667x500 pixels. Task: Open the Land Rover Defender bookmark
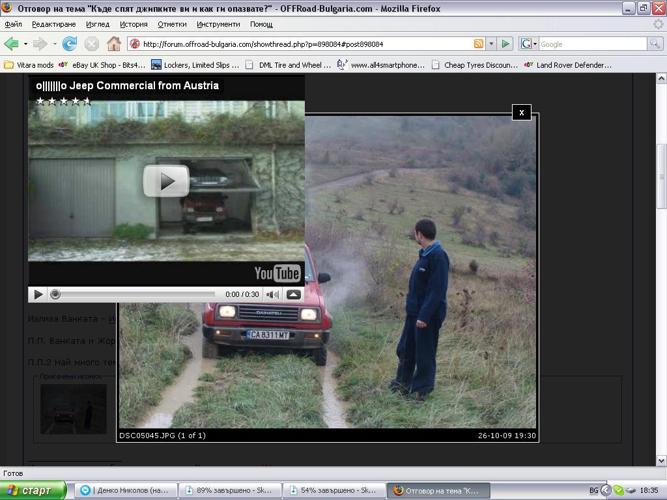(568, 65)
